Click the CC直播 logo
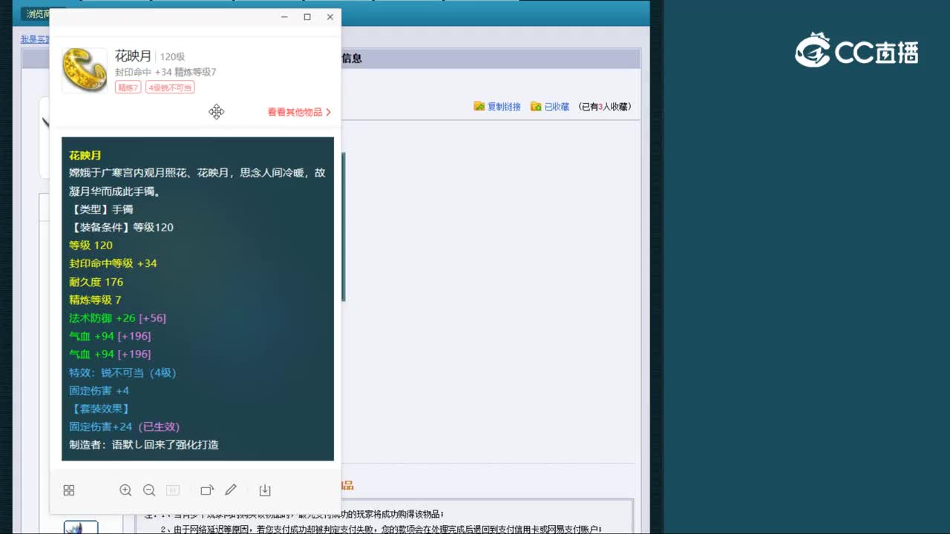The width and height of the screenshot is (950, 534). (857, 50)
